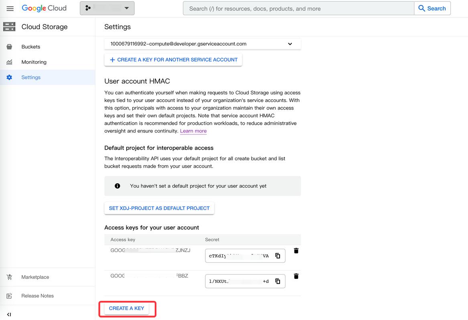The height and width of the screenshot is (320, 468).
Task: Click the Search button in the top bar
Action: [x=432, y=8]
